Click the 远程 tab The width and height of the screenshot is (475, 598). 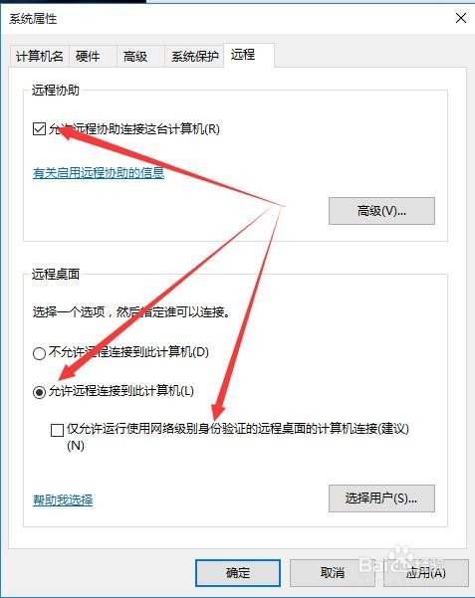coord(249,56)
